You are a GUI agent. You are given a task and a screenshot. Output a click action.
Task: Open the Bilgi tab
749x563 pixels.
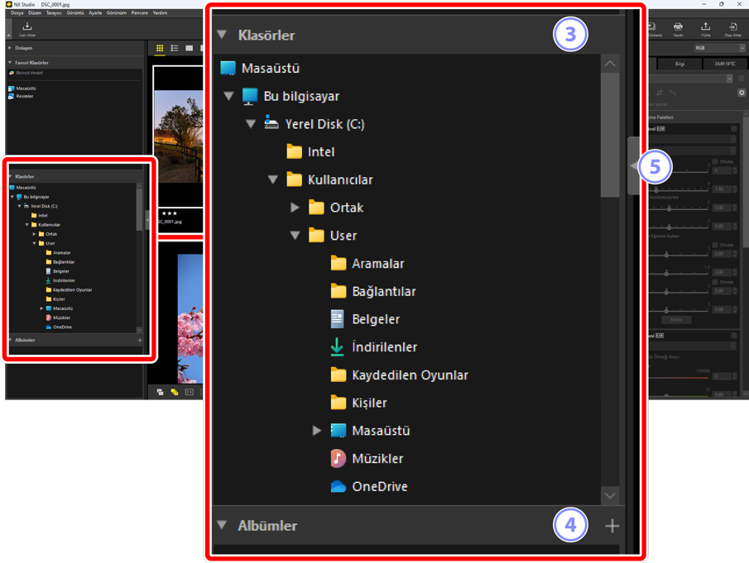[680, 64]
